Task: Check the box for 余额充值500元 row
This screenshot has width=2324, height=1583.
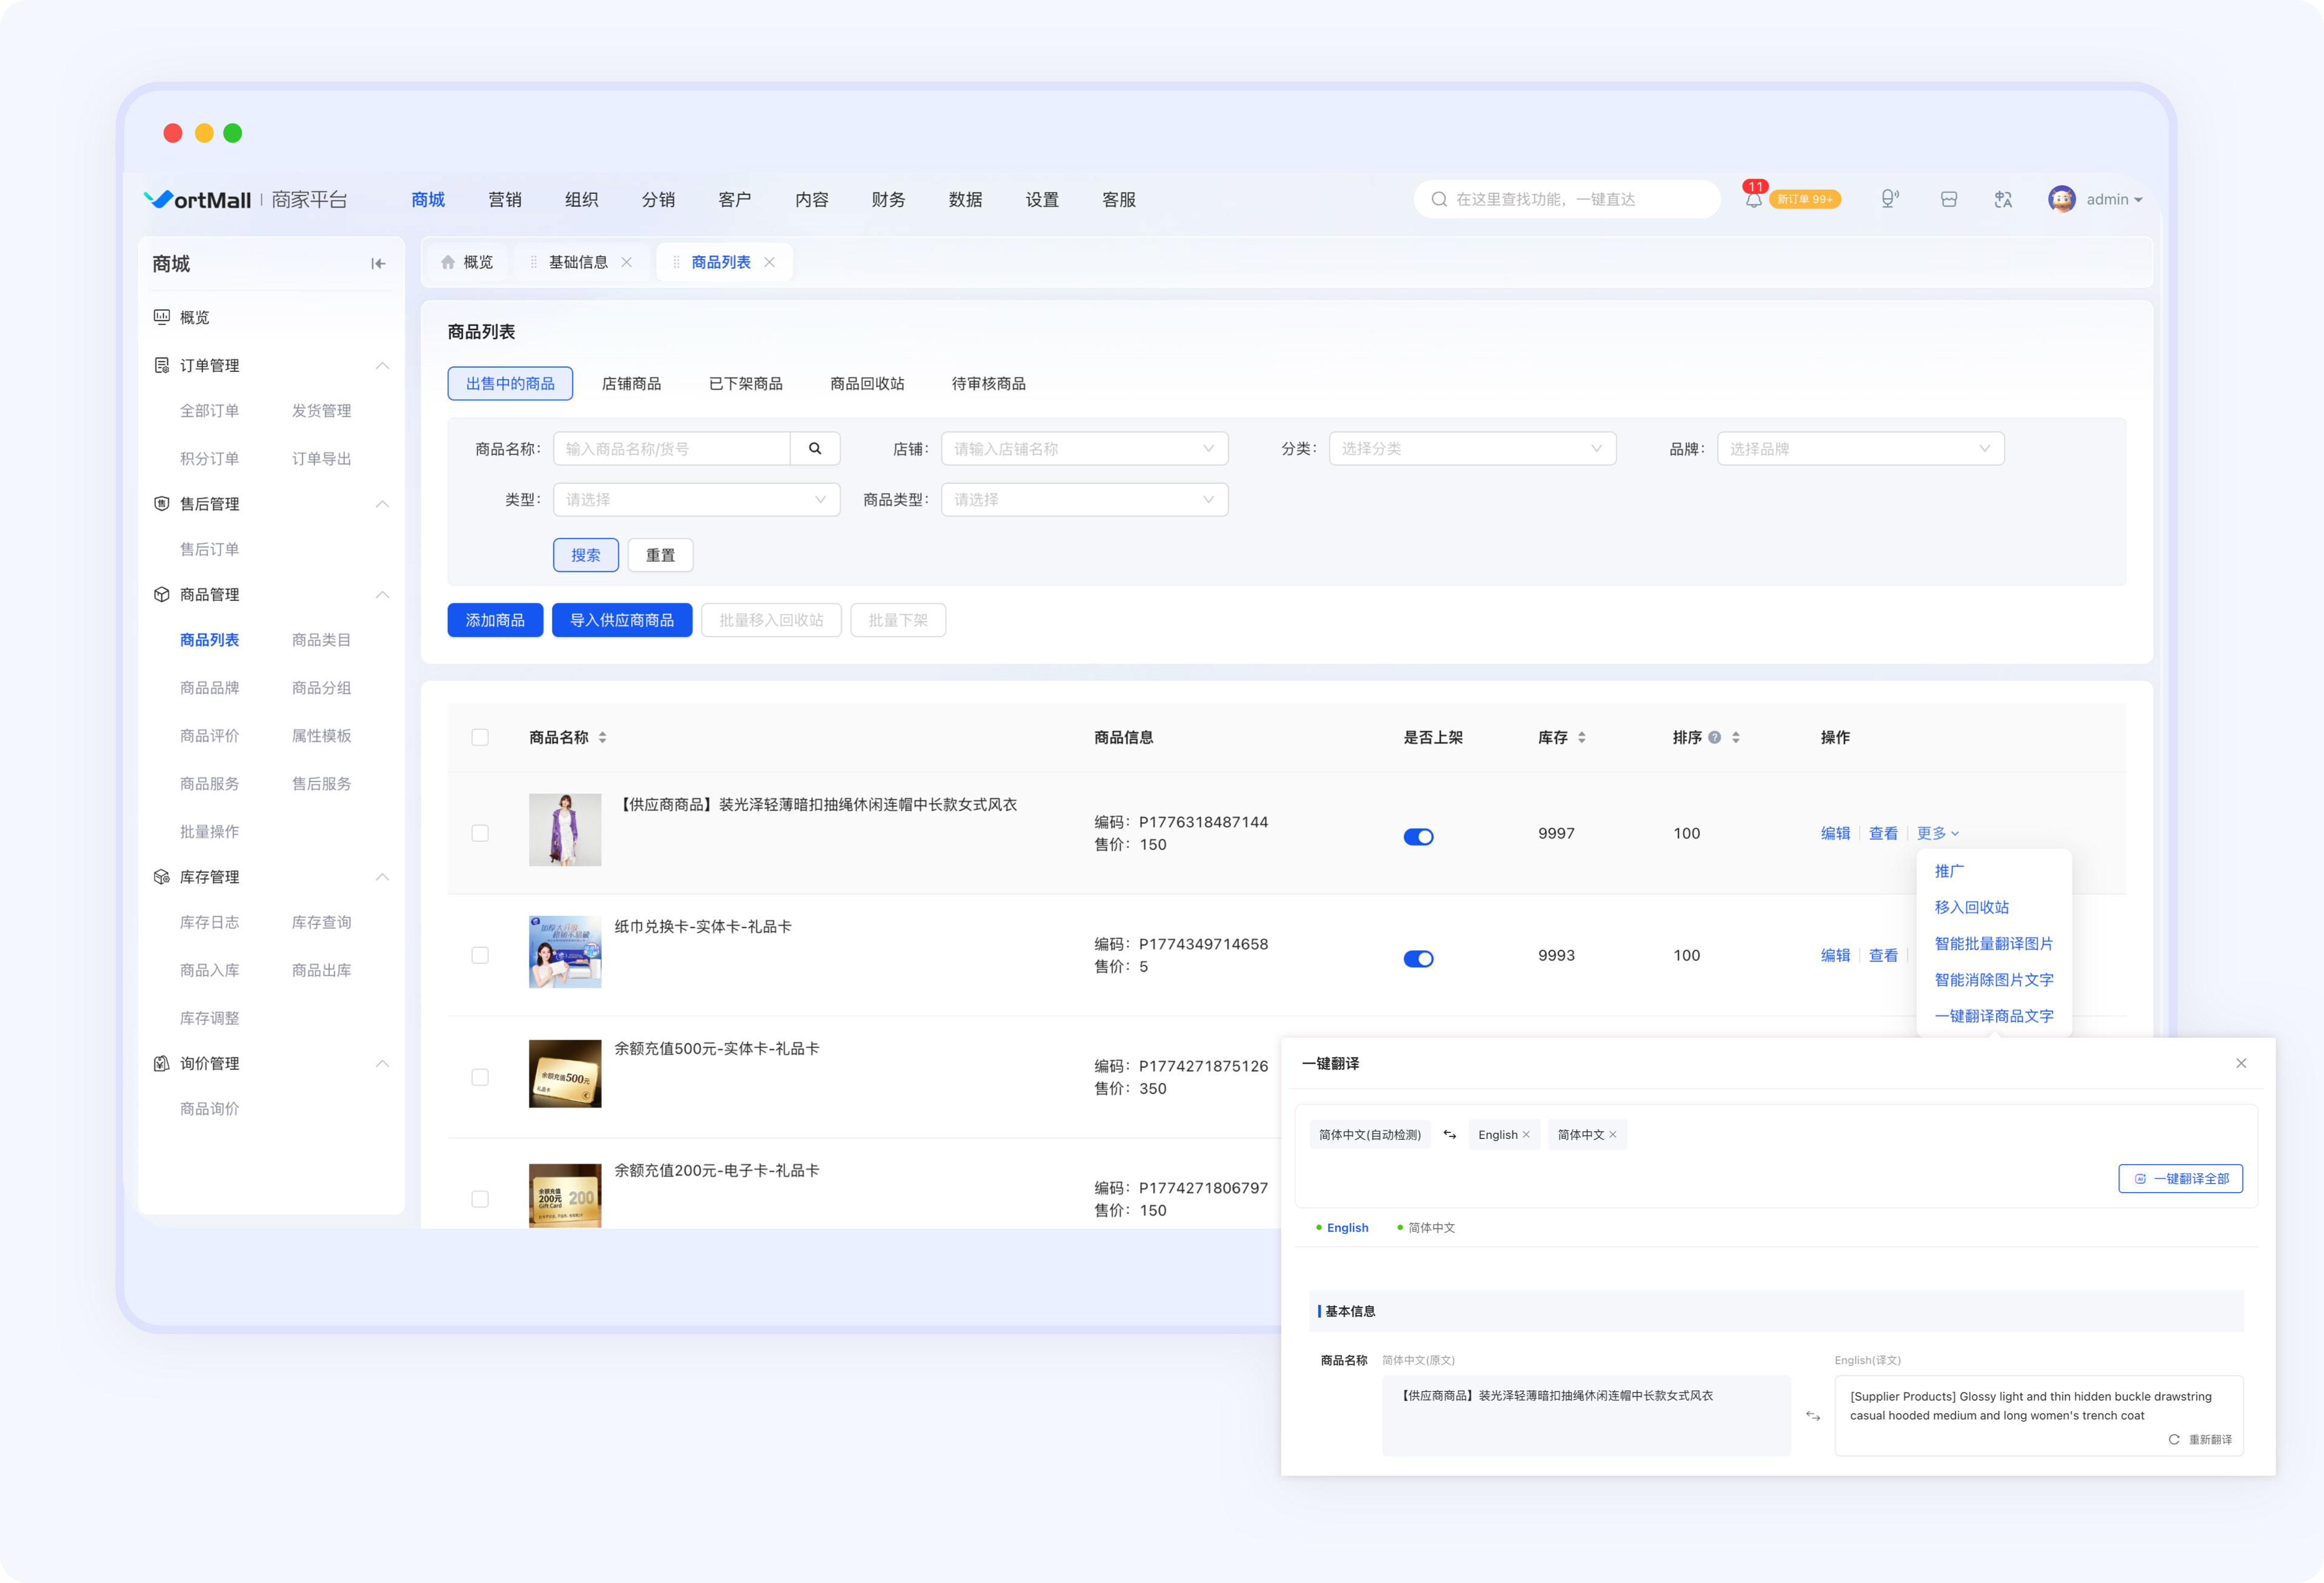Action: coord(480,1077)
